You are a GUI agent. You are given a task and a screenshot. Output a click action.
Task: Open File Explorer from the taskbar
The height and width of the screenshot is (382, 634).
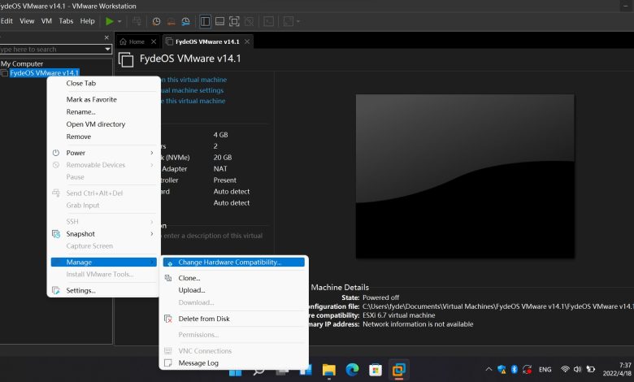click(x=328, y=370)
